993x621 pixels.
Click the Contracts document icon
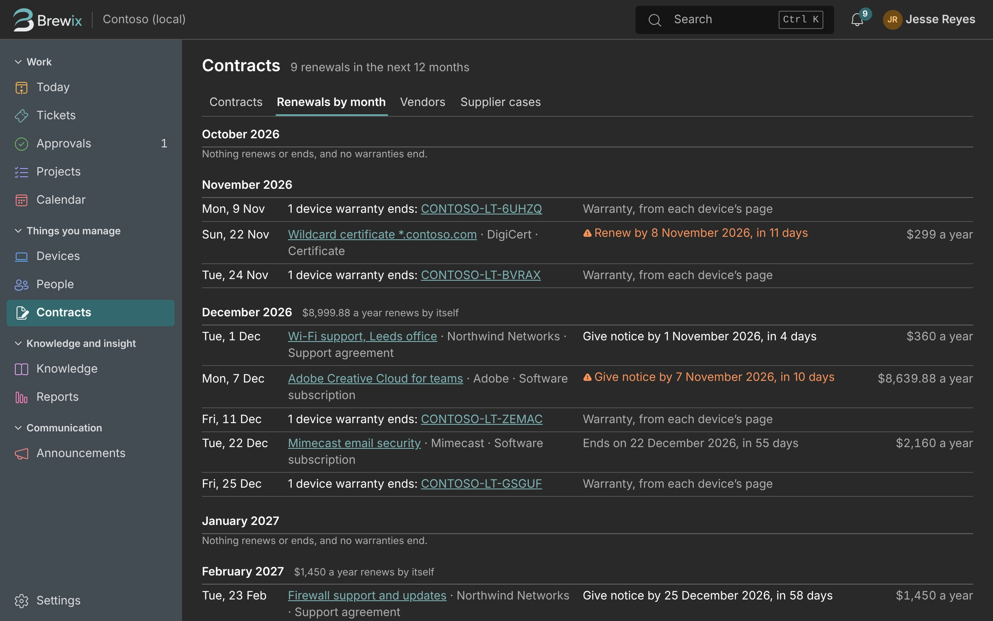tap(22, 313)
